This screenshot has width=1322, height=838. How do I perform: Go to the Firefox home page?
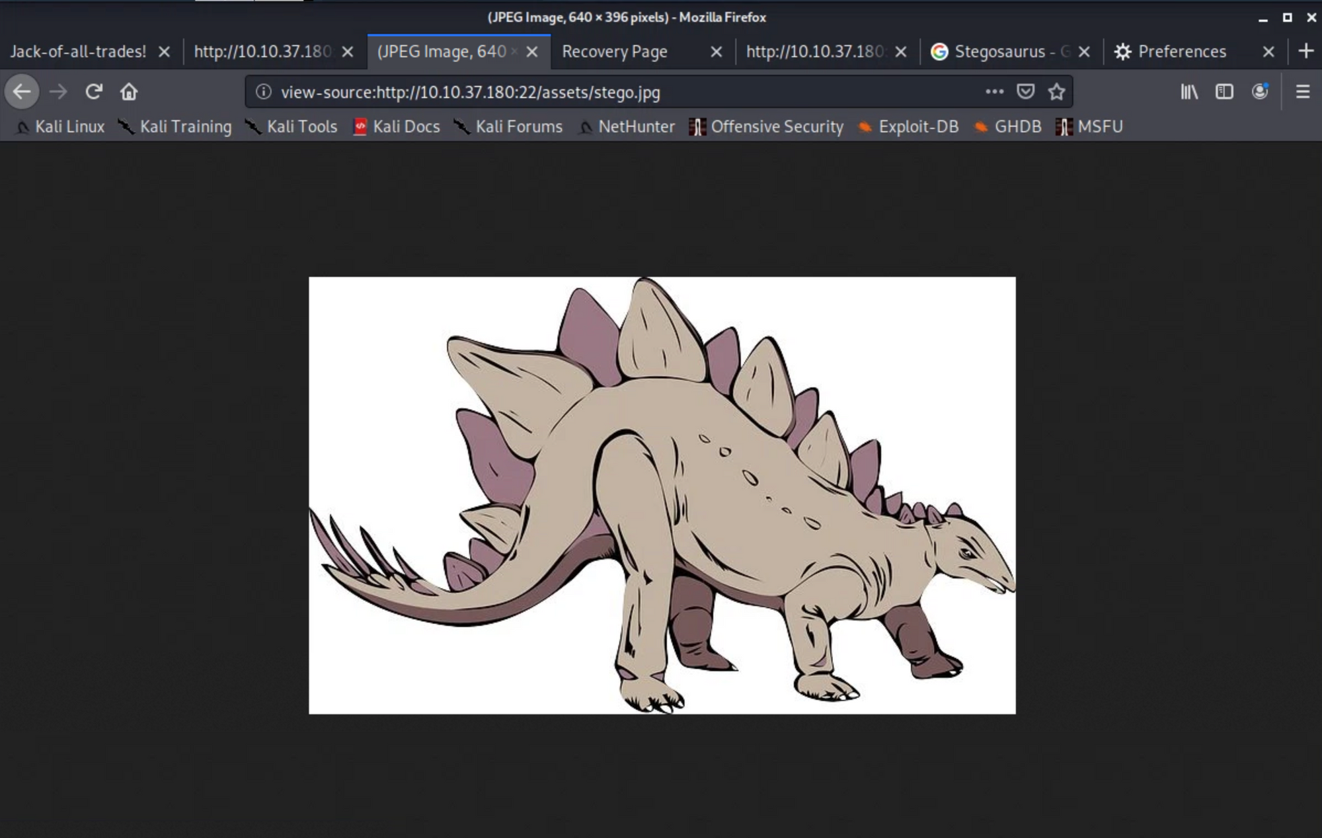click(x=129, y=92)
